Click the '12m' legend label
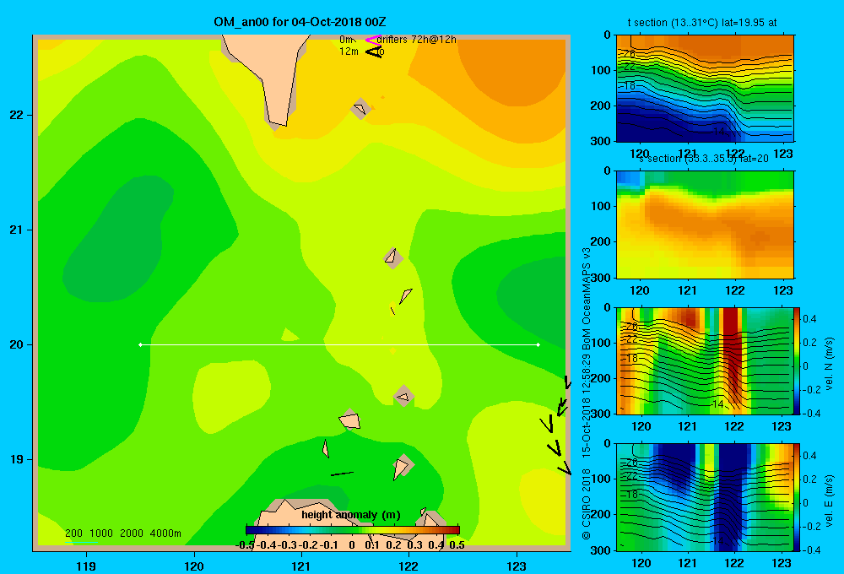The height and width of the screenshot is (574, 844). (349, 51)
